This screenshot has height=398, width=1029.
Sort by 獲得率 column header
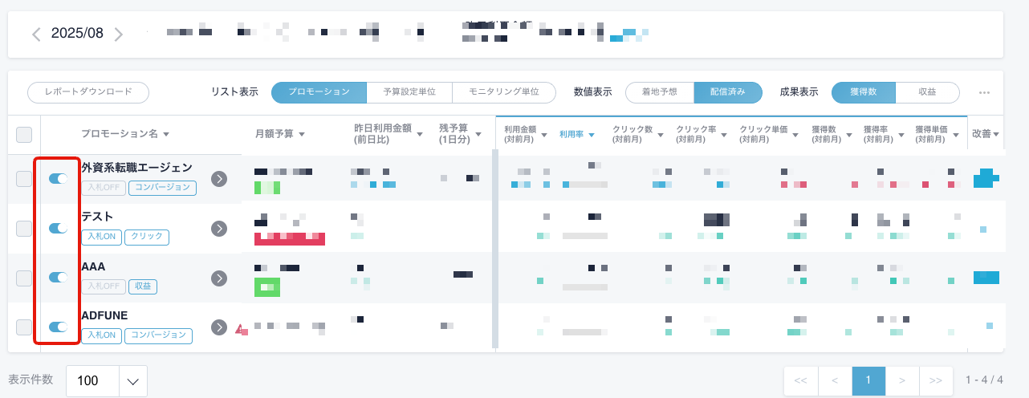pyautogui.click(x=884, y=134)
